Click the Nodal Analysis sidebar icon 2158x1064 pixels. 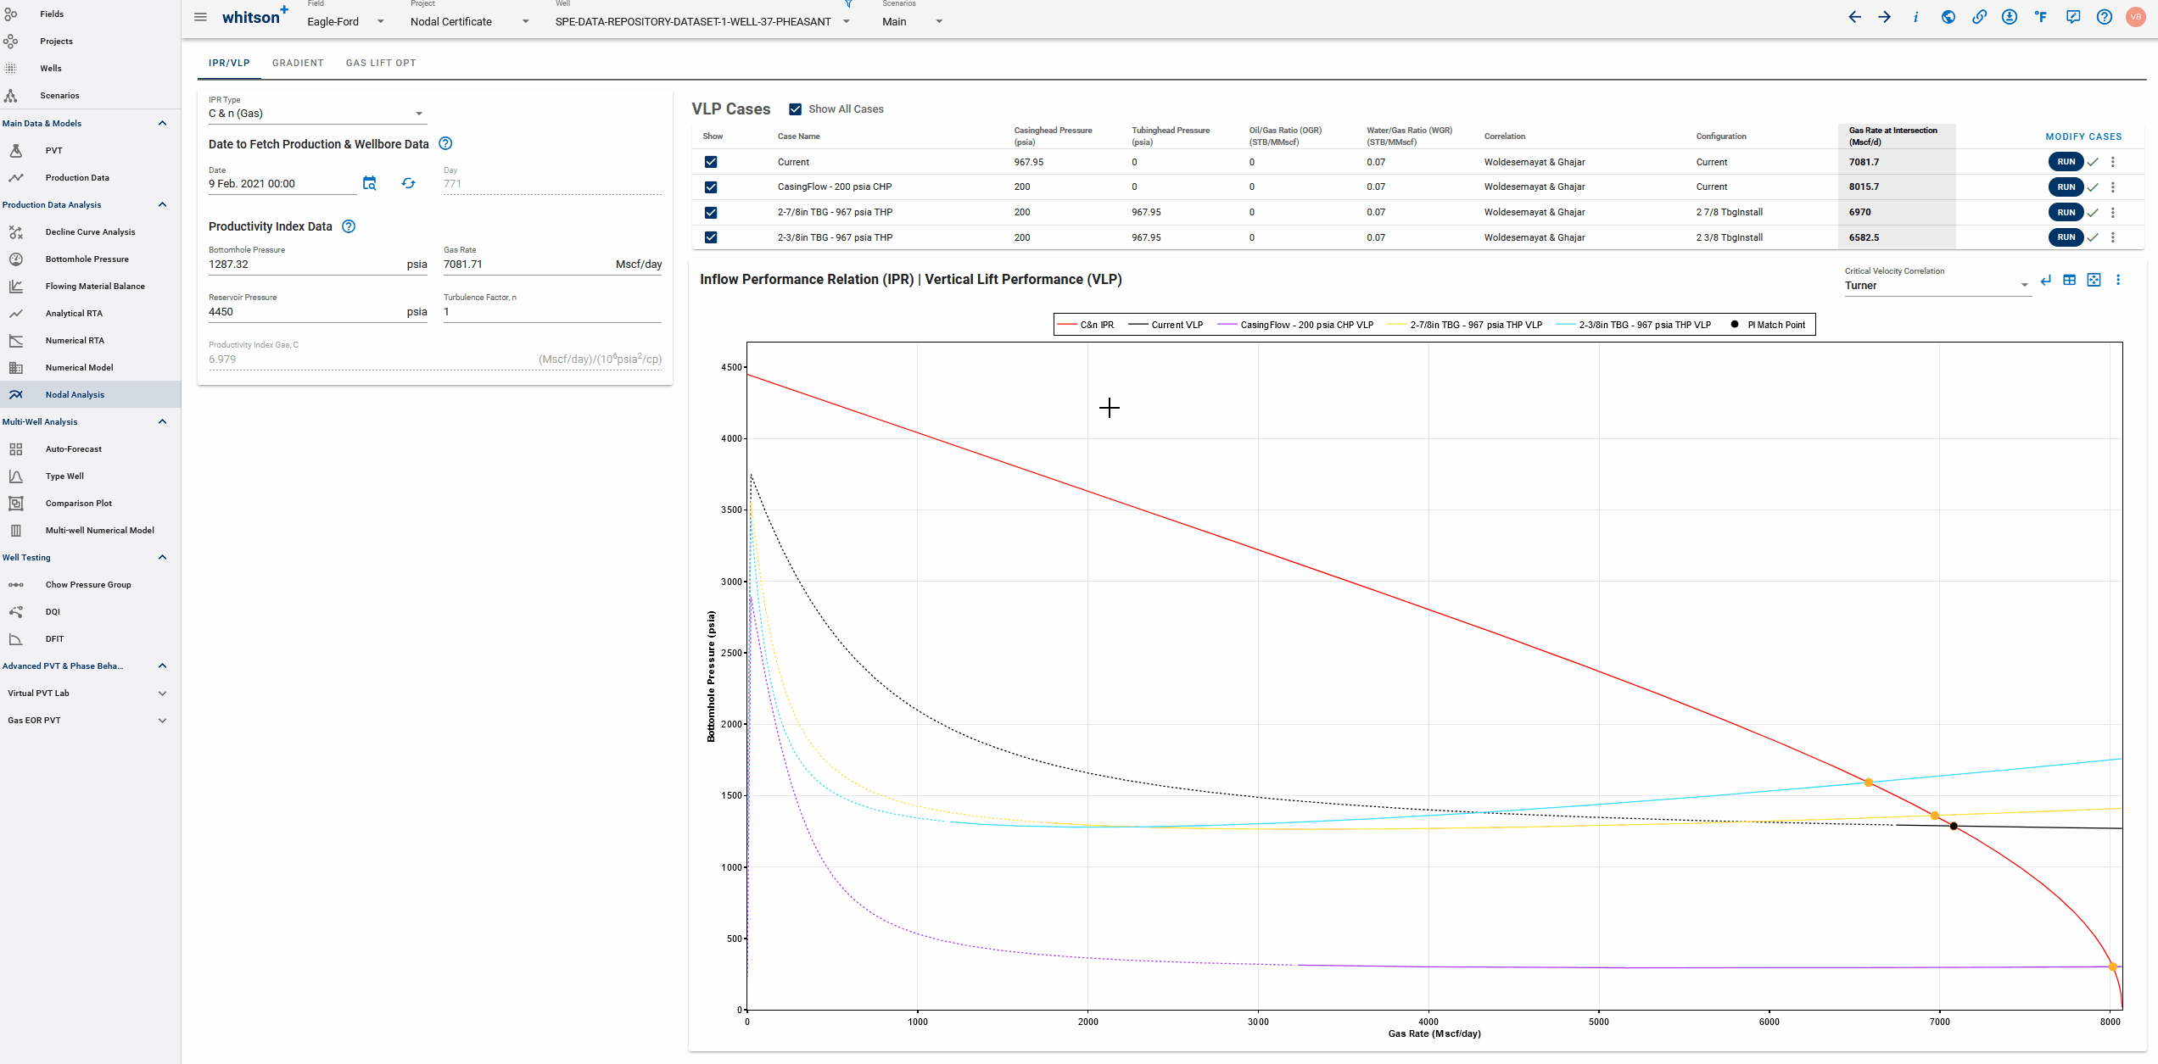(18, 394)
